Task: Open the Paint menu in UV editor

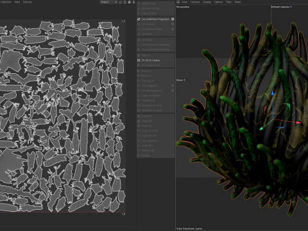Action: point(17,2)
